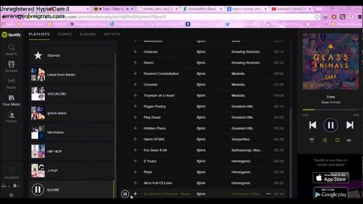Add Harm Of Will to Your Music
The height and width of the screenshot is (204, 363).
pyautogui.click(x=136, y=139)
